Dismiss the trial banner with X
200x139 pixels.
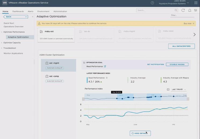pyautogui.click(x=194, y=24)
